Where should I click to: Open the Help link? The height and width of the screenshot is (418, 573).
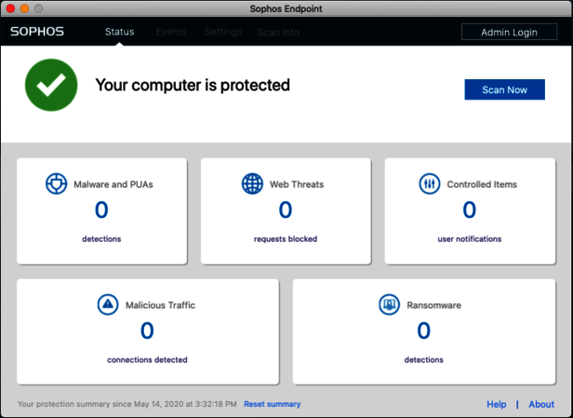[497, 404]
